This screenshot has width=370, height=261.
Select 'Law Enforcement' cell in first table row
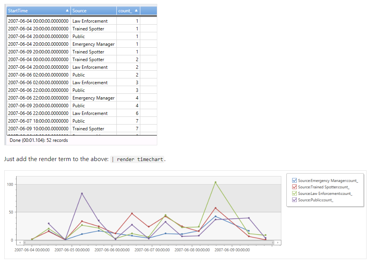tap(94, 21)
